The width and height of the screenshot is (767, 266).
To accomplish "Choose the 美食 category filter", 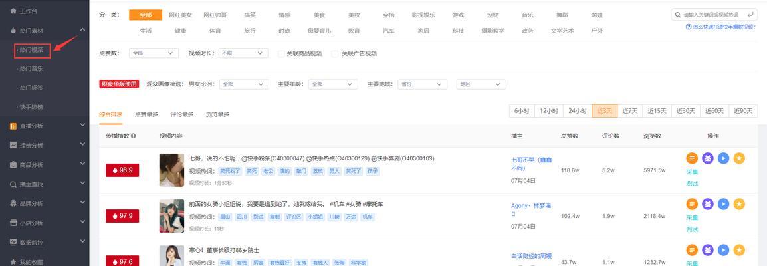I will [320, 15].
